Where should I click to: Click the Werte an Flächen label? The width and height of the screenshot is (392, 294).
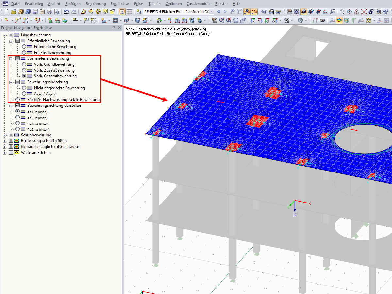(x=36, y=153)
